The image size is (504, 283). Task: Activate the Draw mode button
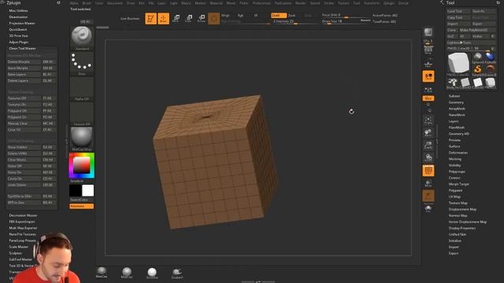pyautogui.click(x=163, y=19)
